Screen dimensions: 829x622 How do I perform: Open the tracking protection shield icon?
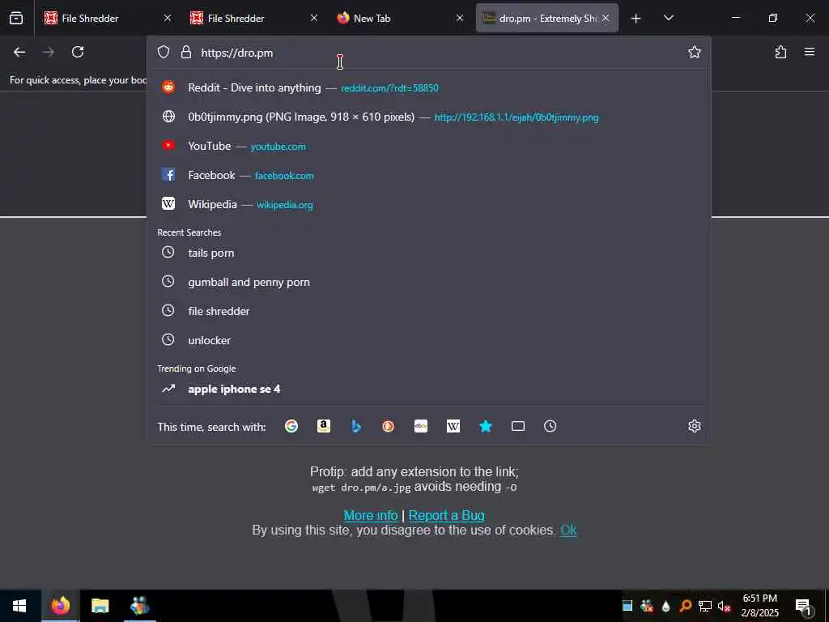164,52
